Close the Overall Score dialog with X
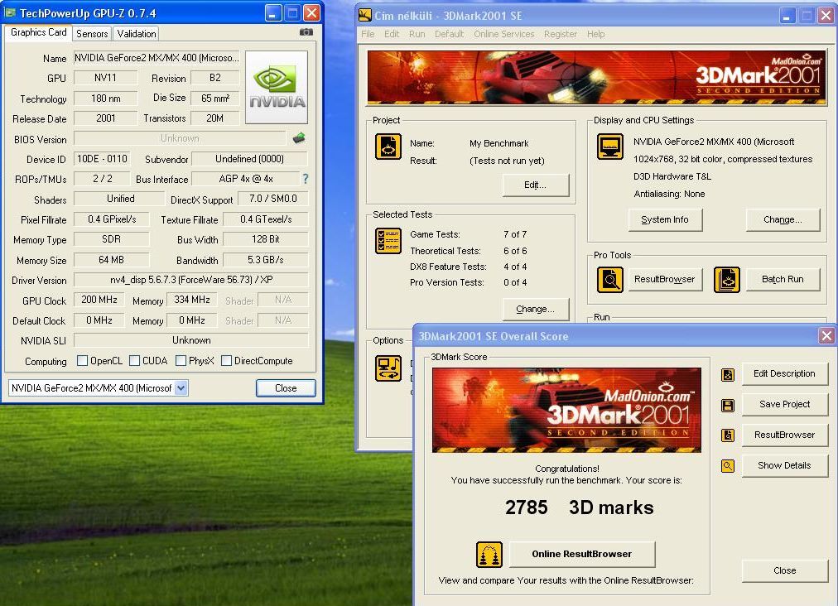Viewport: 838px width, 606px height. (x=826, y=335)
